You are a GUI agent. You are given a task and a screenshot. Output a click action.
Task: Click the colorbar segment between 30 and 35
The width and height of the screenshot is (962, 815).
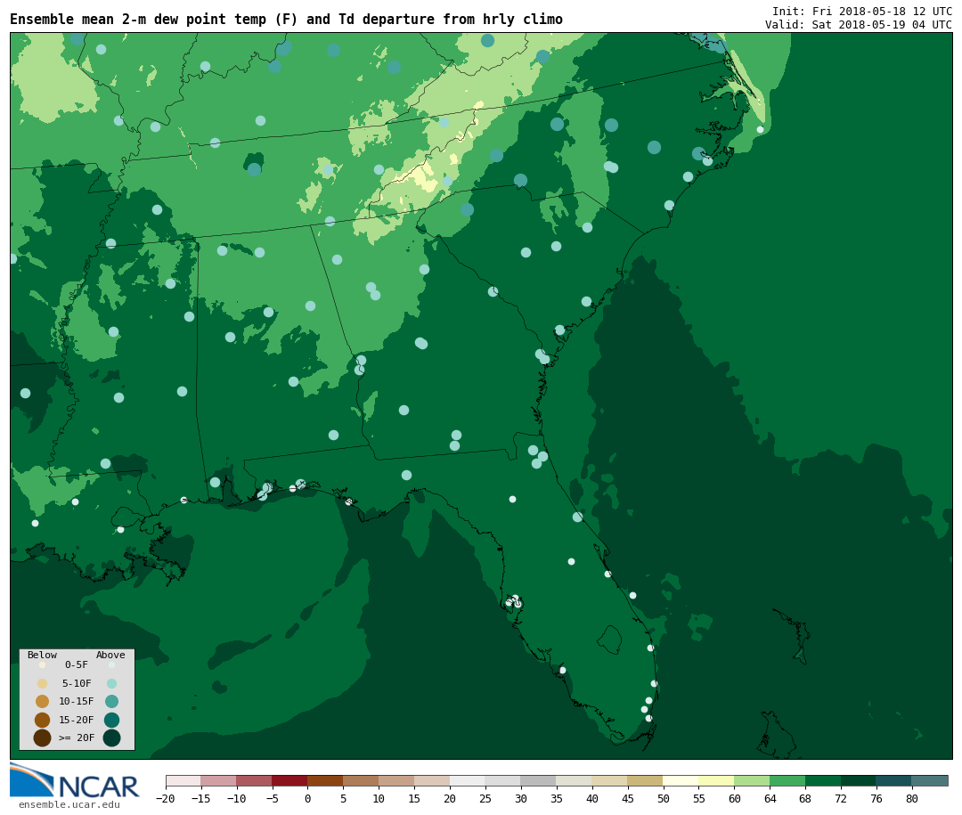(x=538, y=780)
